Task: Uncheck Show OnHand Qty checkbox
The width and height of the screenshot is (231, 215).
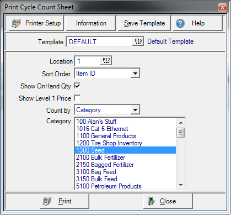Action: point(77,86)
